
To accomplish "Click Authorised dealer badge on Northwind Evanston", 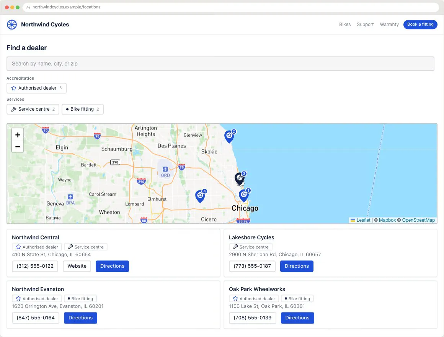I will tap(37, 299).
